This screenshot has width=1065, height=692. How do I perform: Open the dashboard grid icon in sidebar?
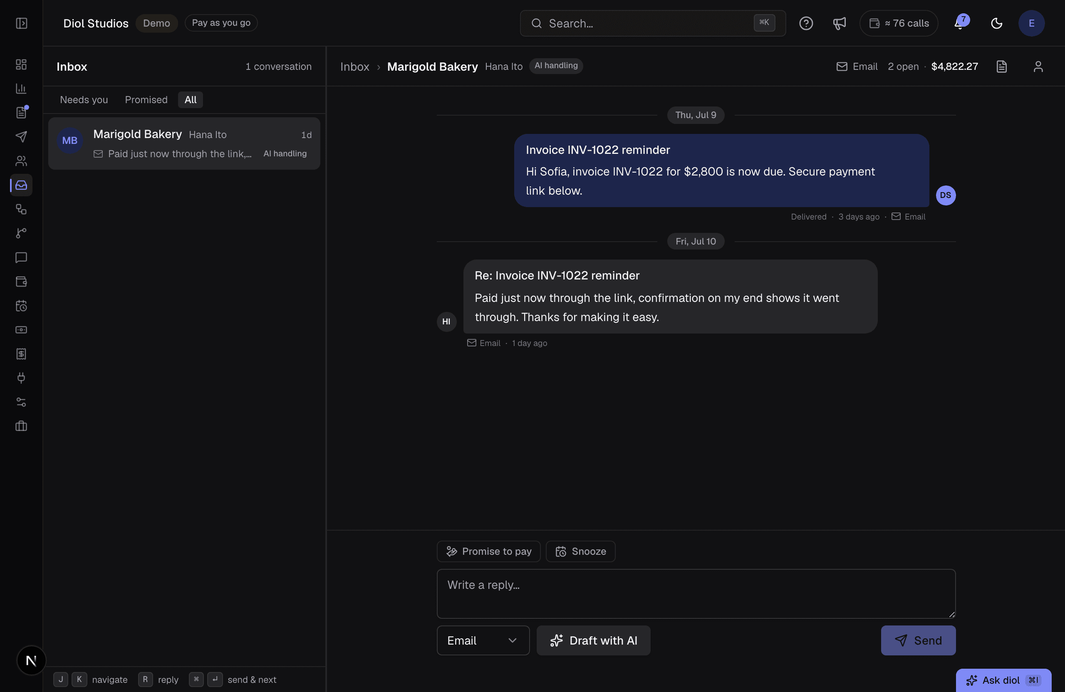(21, 64)
